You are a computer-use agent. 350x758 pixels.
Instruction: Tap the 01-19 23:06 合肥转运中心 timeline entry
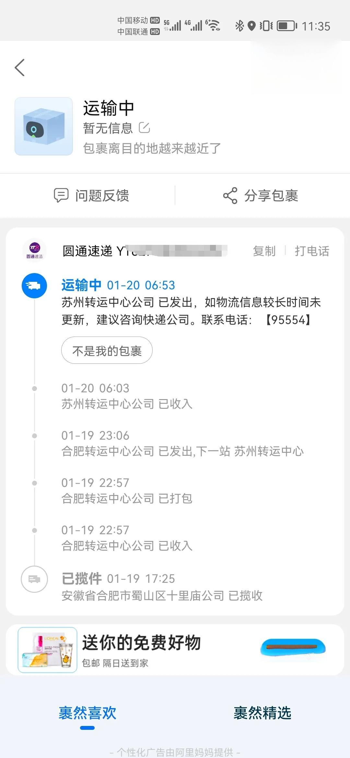pos(182,443)
